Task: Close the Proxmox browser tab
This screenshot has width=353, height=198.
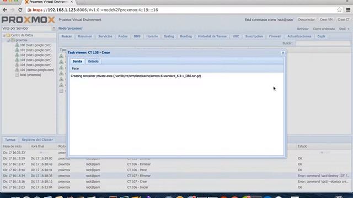Action: [x=72, y=2]
